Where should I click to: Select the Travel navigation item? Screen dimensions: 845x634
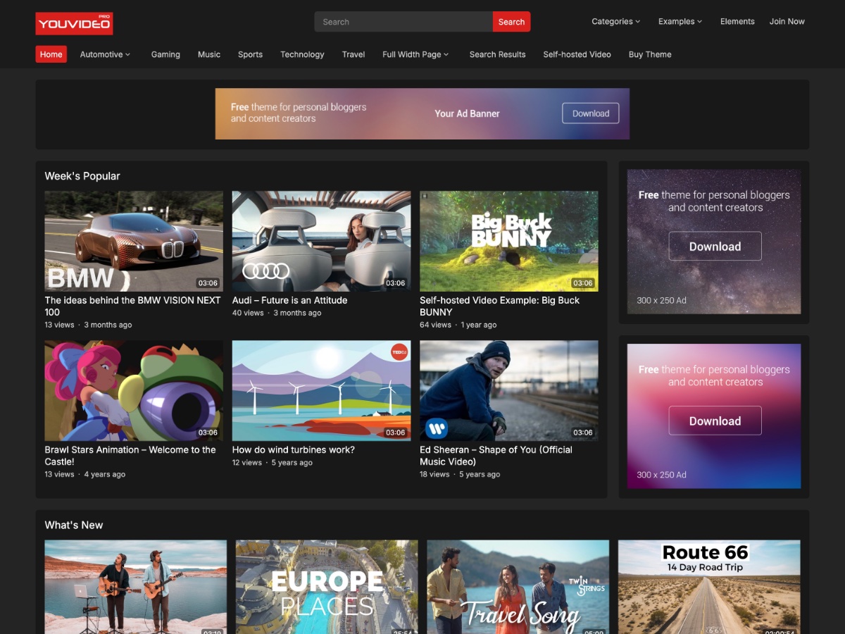353,54
